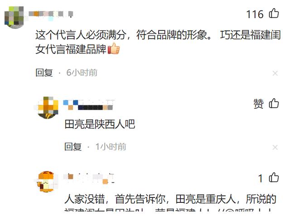The width and height of the screenshot is (290, 216).
Task: Click the username above 人家没错 reply
Action: [x=89, y=178]
